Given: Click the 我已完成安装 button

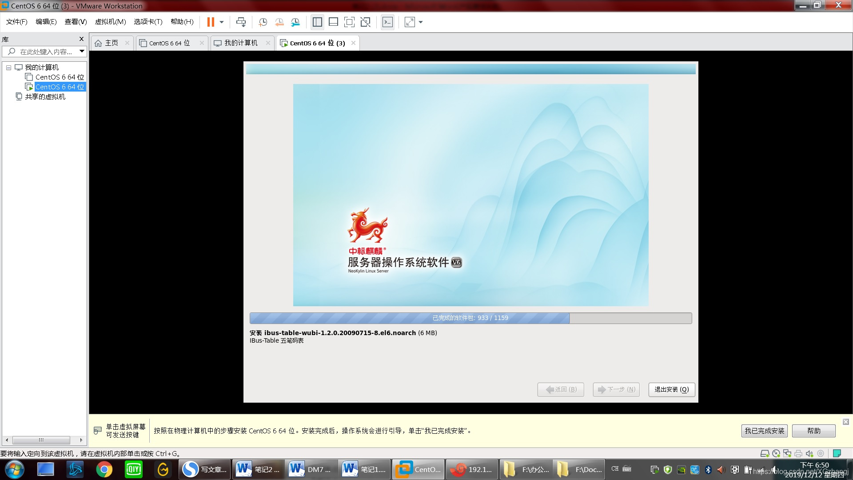Looking at the screenshot, I should [x=764, y=431].
